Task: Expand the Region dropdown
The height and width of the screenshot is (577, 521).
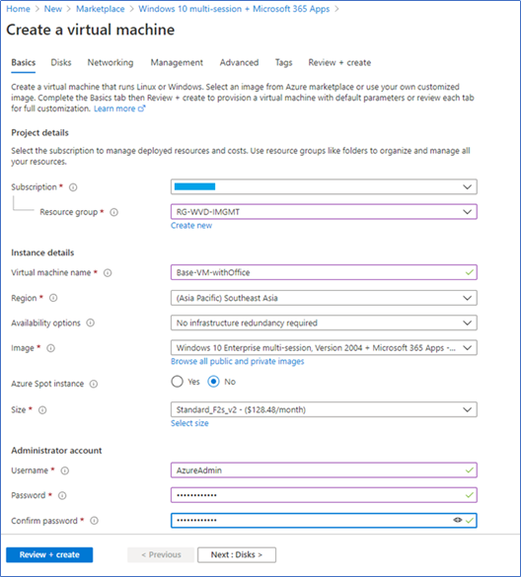Action: pos(324,298)
